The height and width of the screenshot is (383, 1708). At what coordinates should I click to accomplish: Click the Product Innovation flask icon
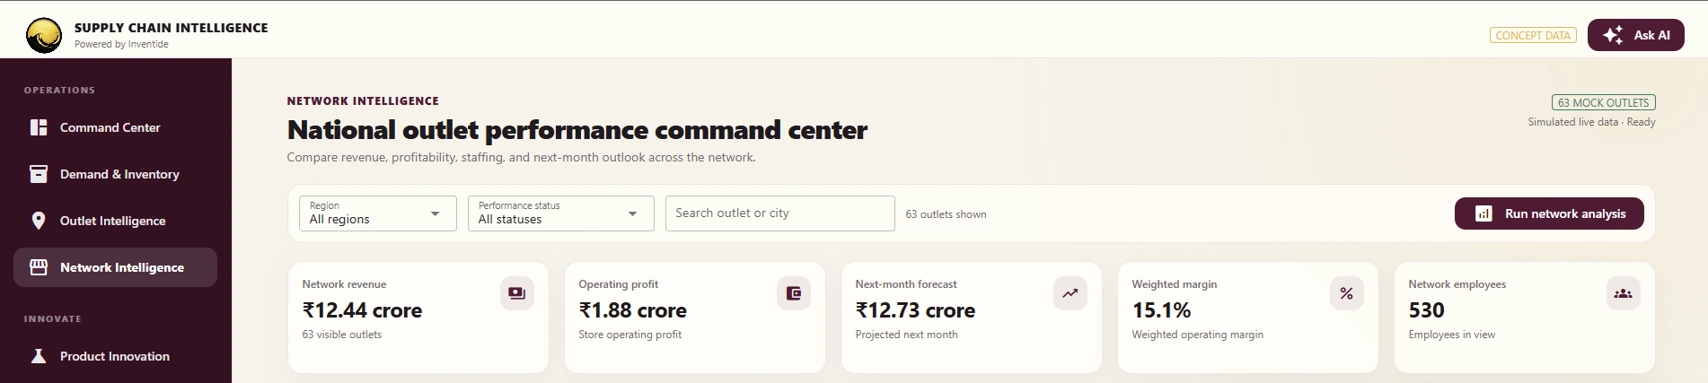[39, 356]
